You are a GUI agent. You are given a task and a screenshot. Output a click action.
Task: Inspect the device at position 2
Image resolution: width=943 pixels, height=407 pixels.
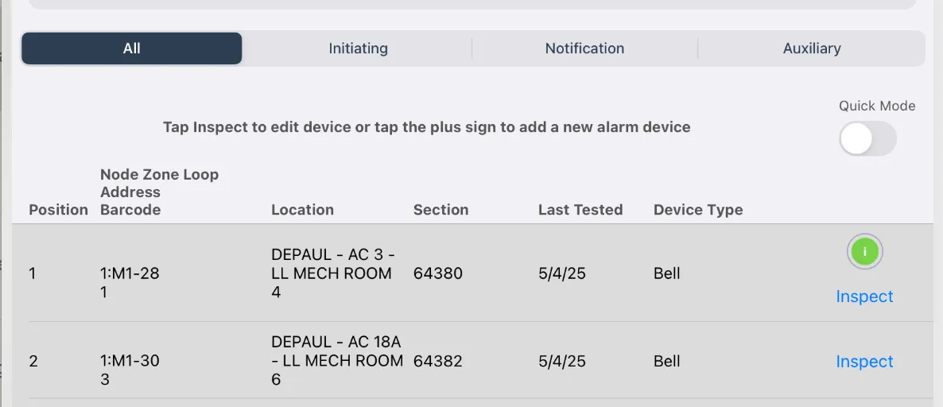[x=864, y=362]
